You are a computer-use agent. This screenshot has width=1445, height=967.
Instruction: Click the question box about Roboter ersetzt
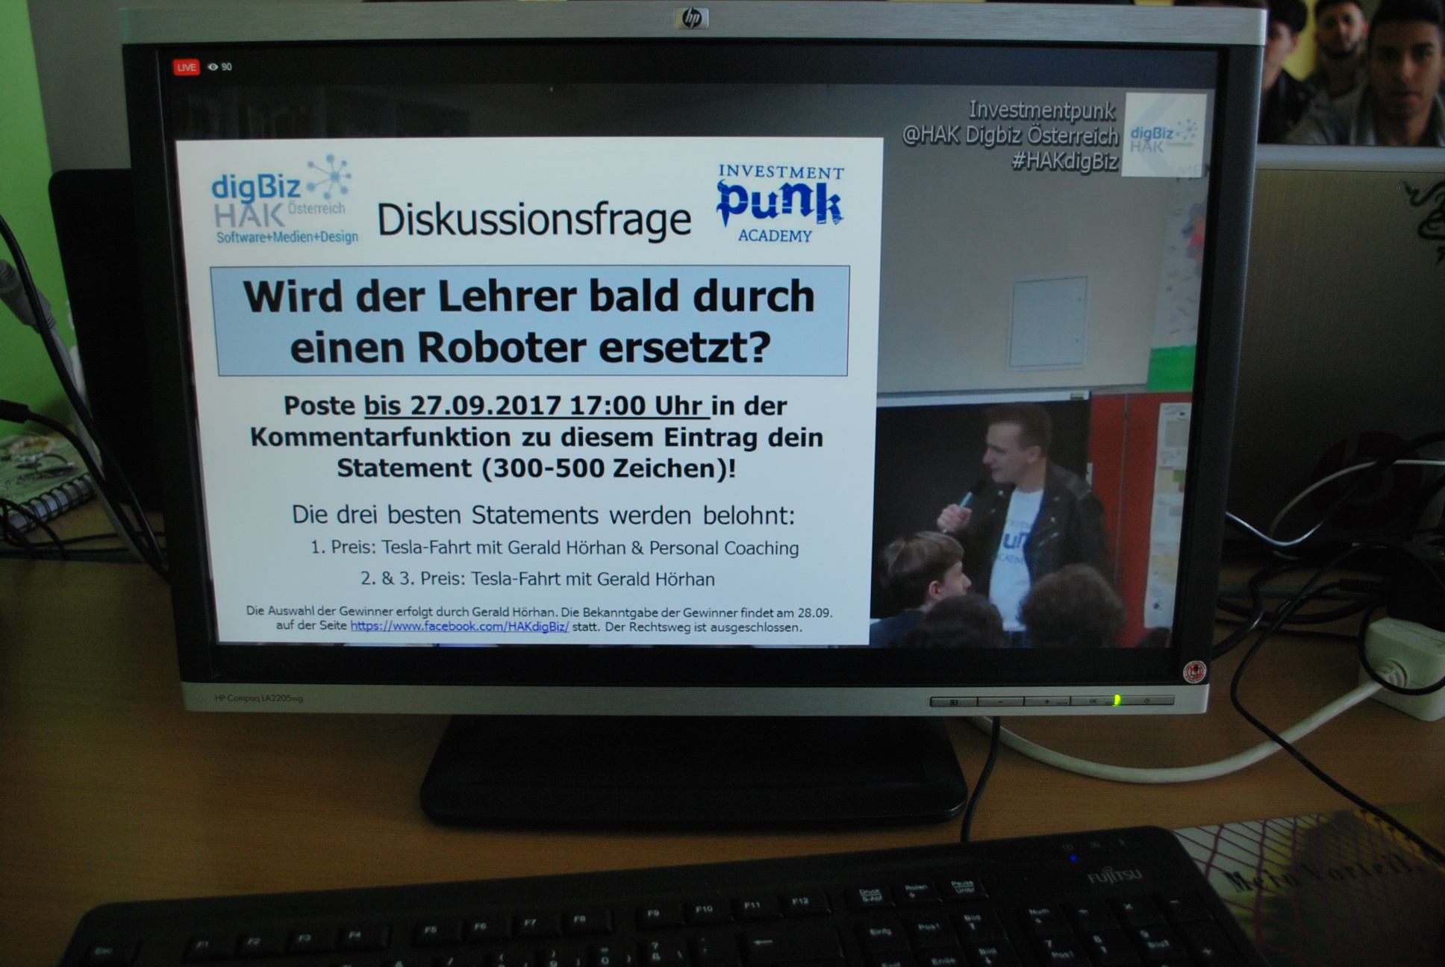point(531,321)
